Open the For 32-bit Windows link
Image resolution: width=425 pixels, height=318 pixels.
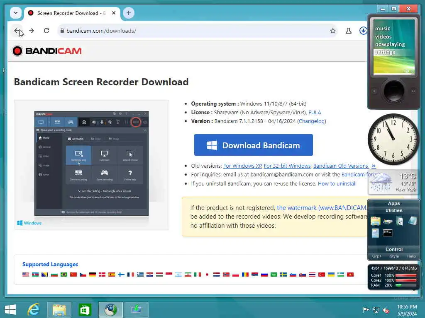pyautogui.click(x=287, y=166)
